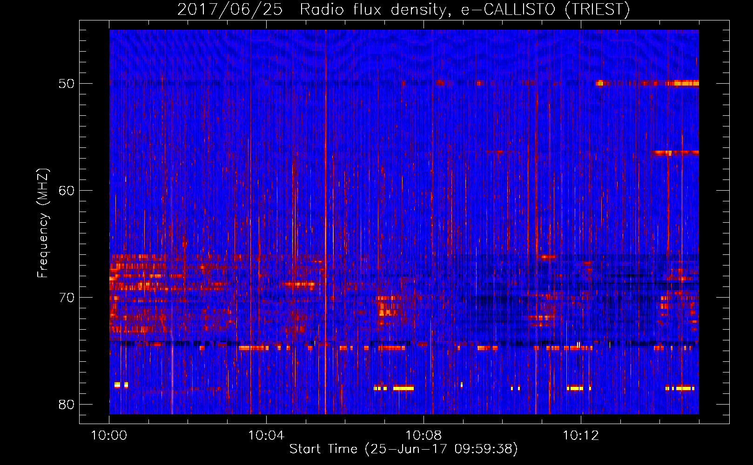Click the 50 frequency tick label
Screen dimensions: 753x465
click(67, 84)
